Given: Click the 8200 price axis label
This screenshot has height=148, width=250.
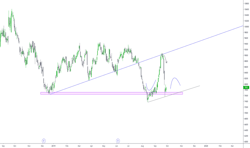Looking at the screenshot, I should [x=247, y=78].
